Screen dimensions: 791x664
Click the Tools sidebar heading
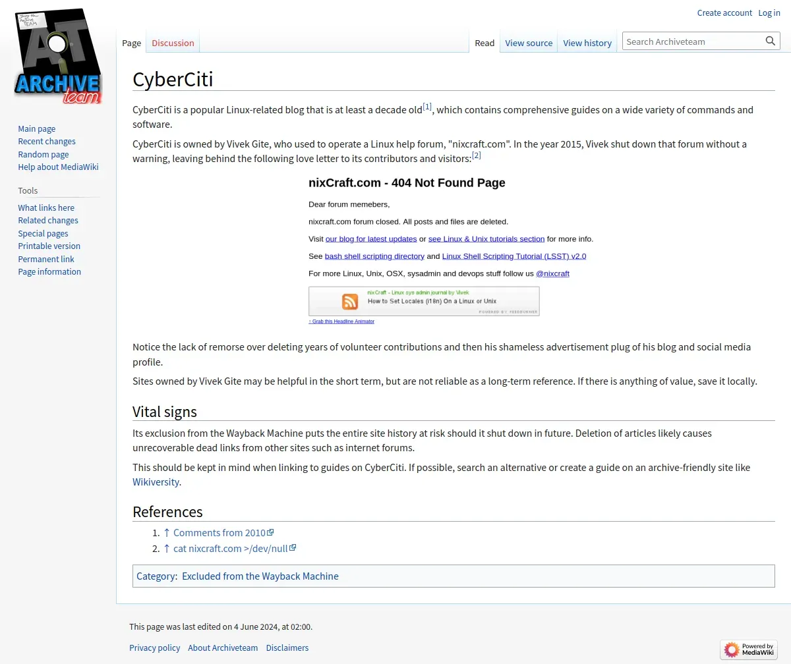28,191
